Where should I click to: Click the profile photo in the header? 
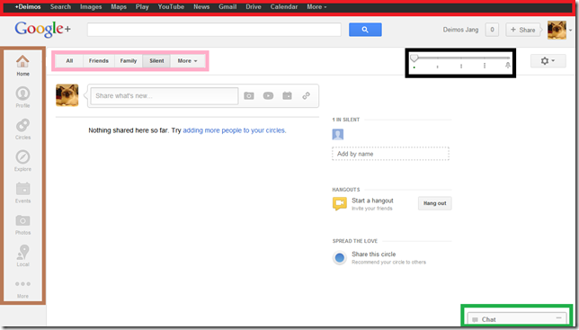557,30
